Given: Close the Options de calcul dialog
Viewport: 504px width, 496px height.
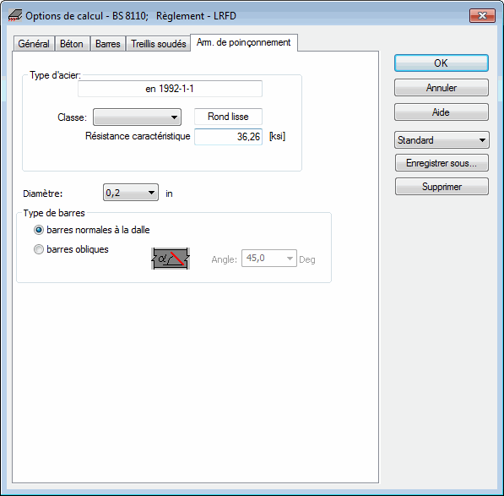Looking at the screenshot, I should pyautogui.click(x=482, y=15).
